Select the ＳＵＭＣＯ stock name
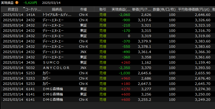Viewport: 215px width, 109px height. [x=51, y=63]
